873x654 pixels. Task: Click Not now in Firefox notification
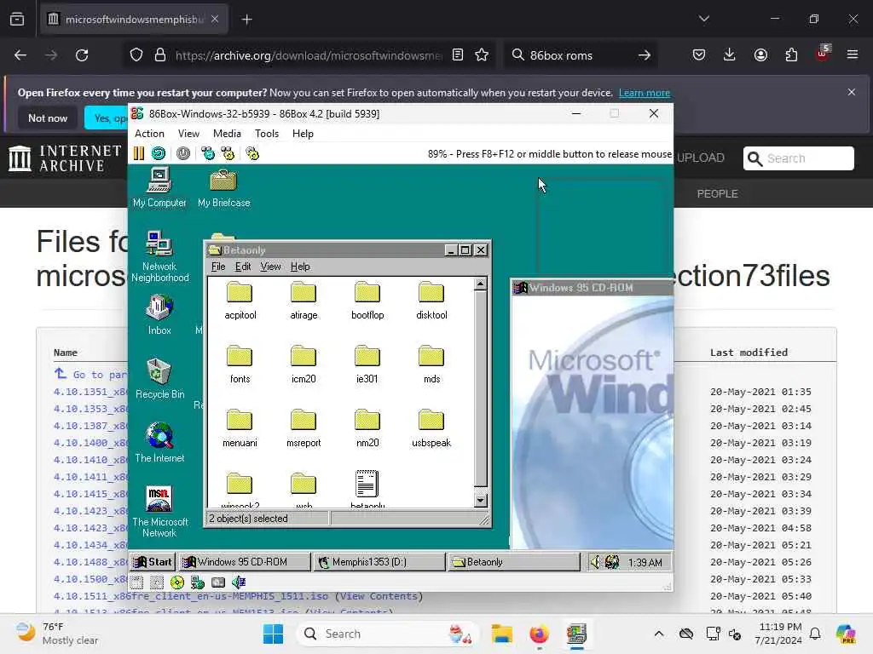point(48,118)
